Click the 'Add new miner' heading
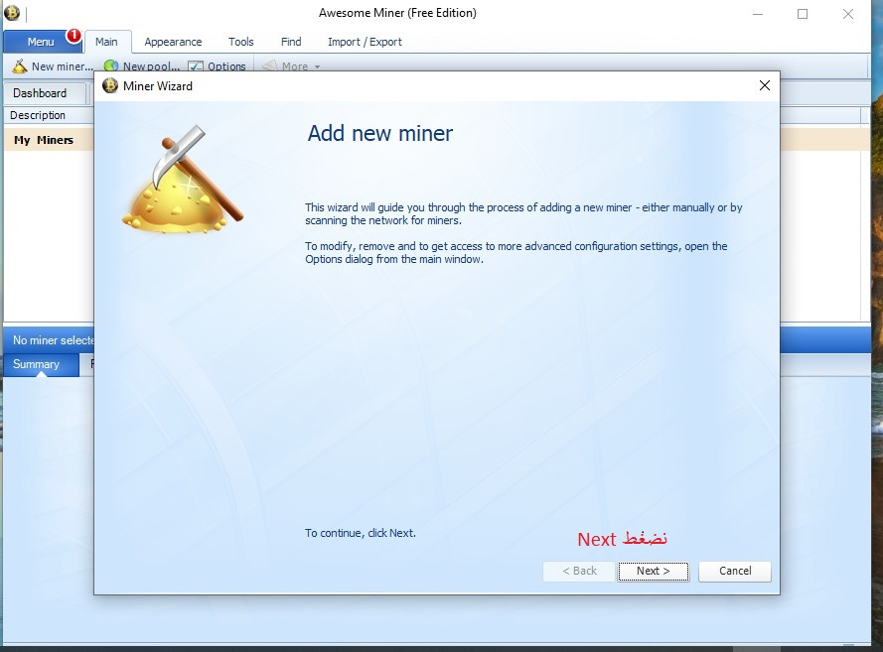This screenshot has width=883, height=652. pos(380,133)
